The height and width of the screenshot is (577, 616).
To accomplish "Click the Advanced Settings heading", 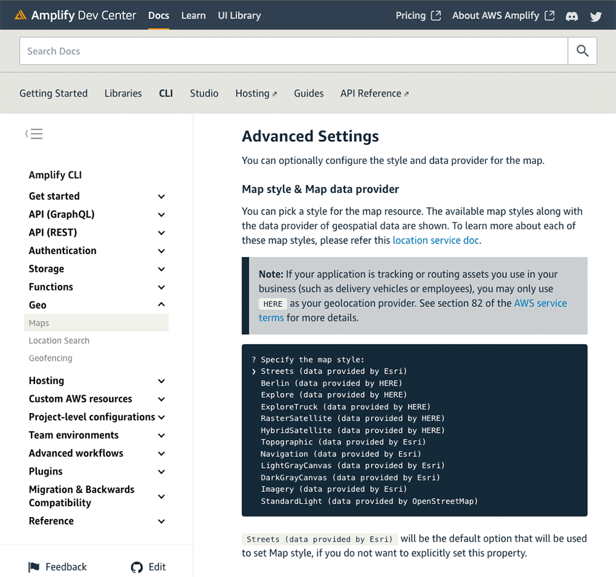I will pos(310,136).
